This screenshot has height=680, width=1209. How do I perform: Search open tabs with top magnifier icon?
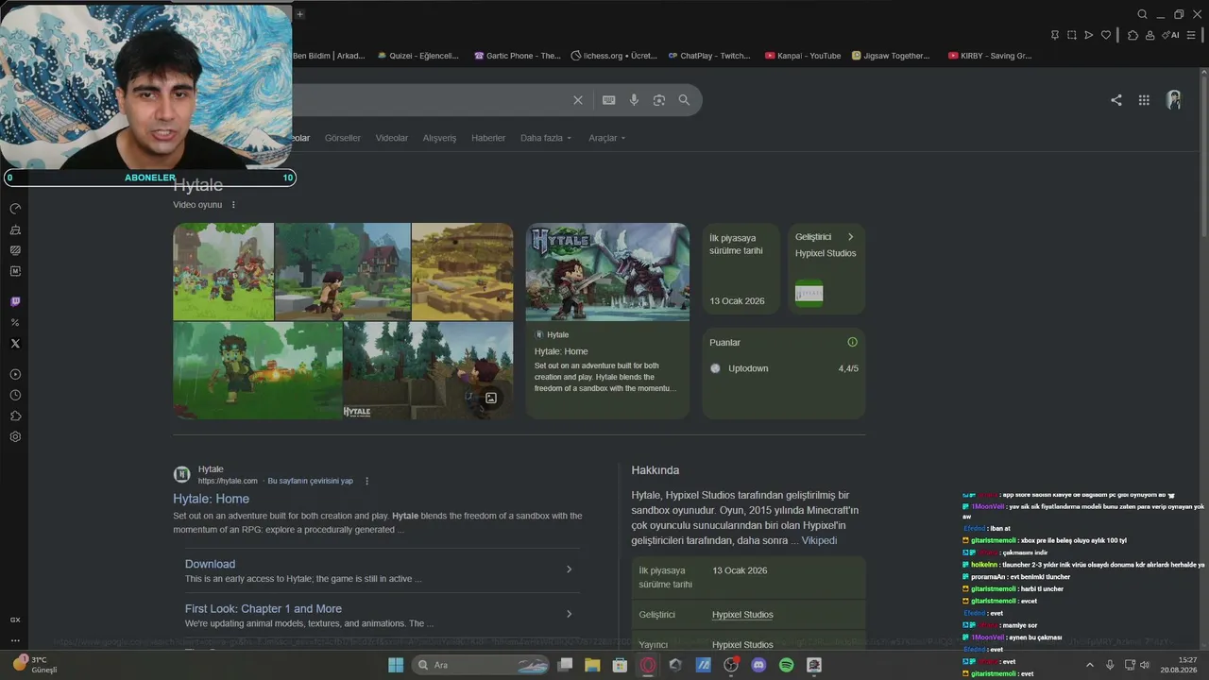[1142, 14]
